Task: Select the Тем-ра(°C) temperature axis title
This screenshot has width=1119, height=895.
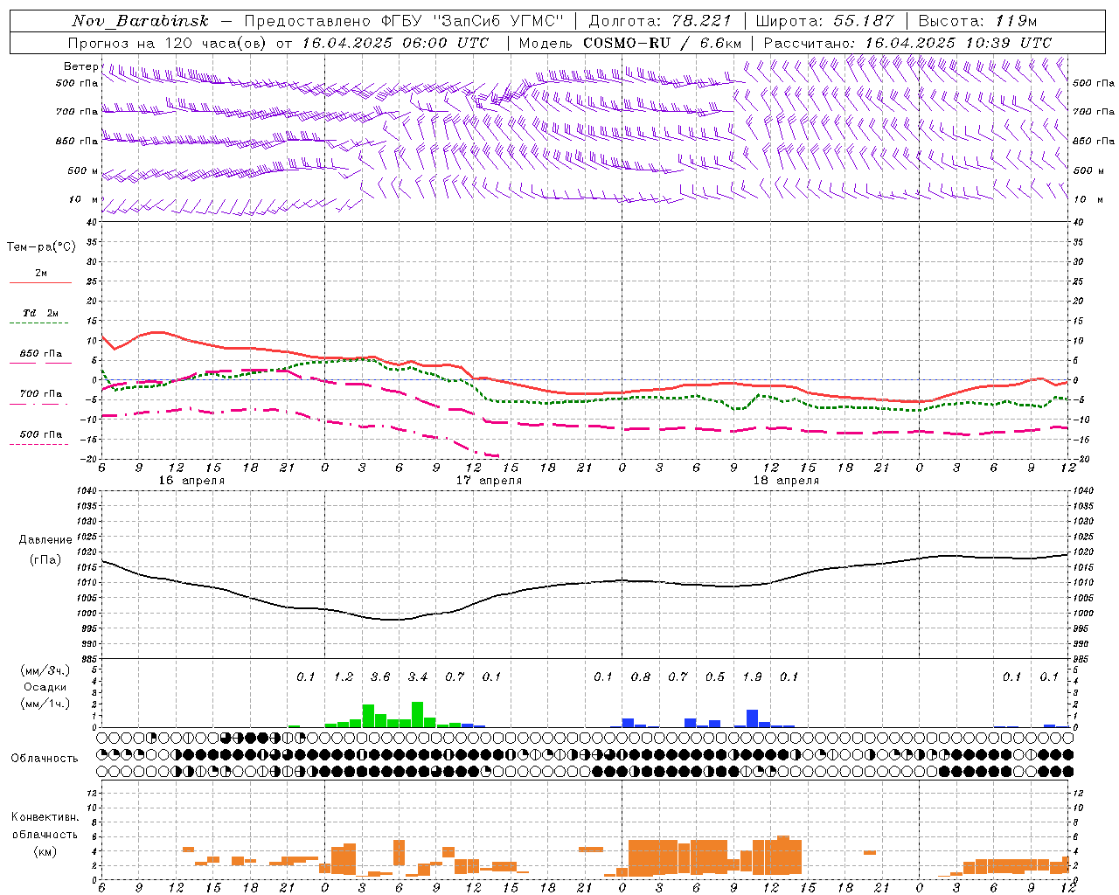Action: (41, 247)
